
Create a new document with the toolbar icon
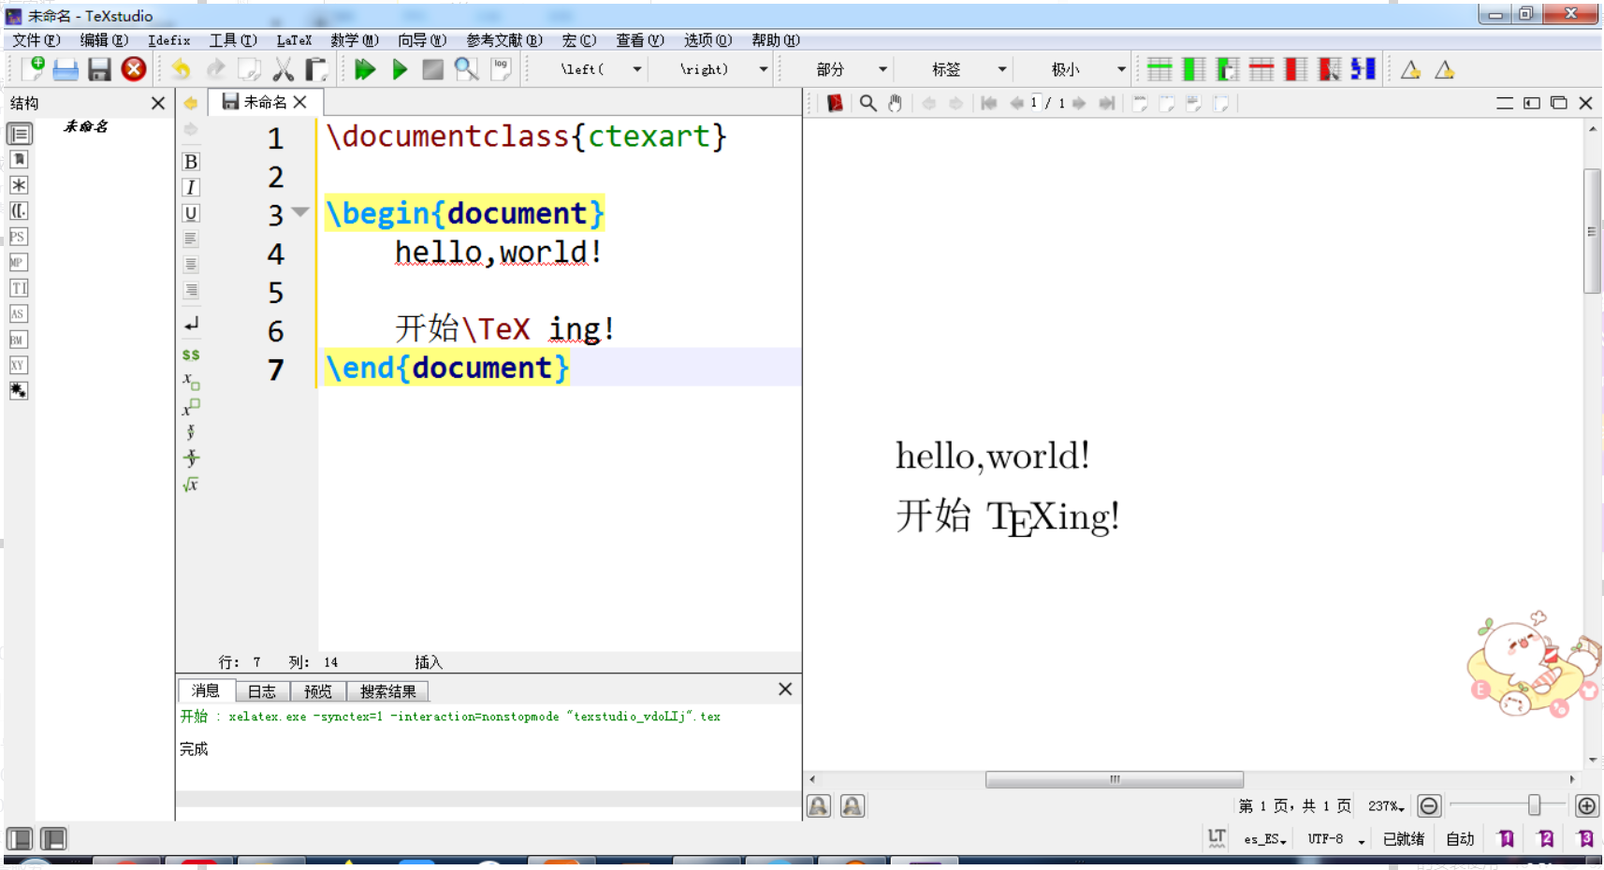[34, 68]
